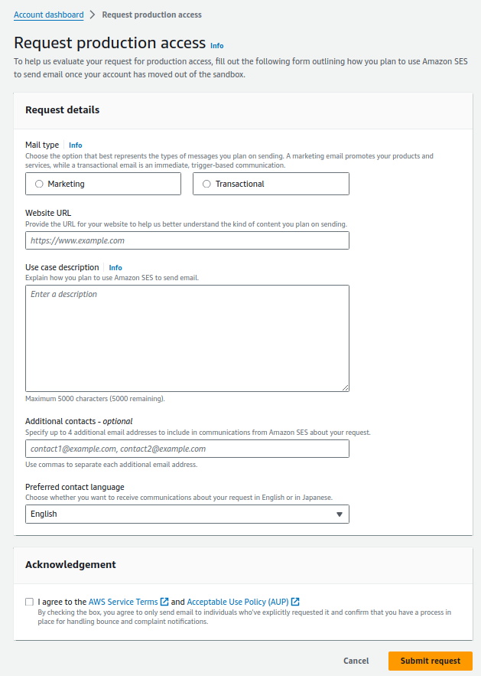Open Acceptable Use Policy (AUP) link
481x676 pixels.
239,602
